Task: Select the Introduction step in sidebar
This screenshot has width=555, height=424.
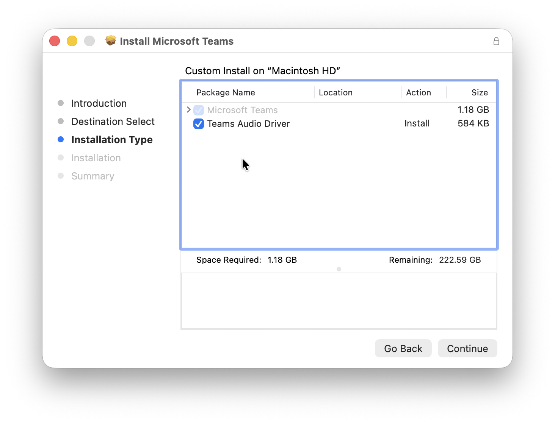Action: (99, 103)
